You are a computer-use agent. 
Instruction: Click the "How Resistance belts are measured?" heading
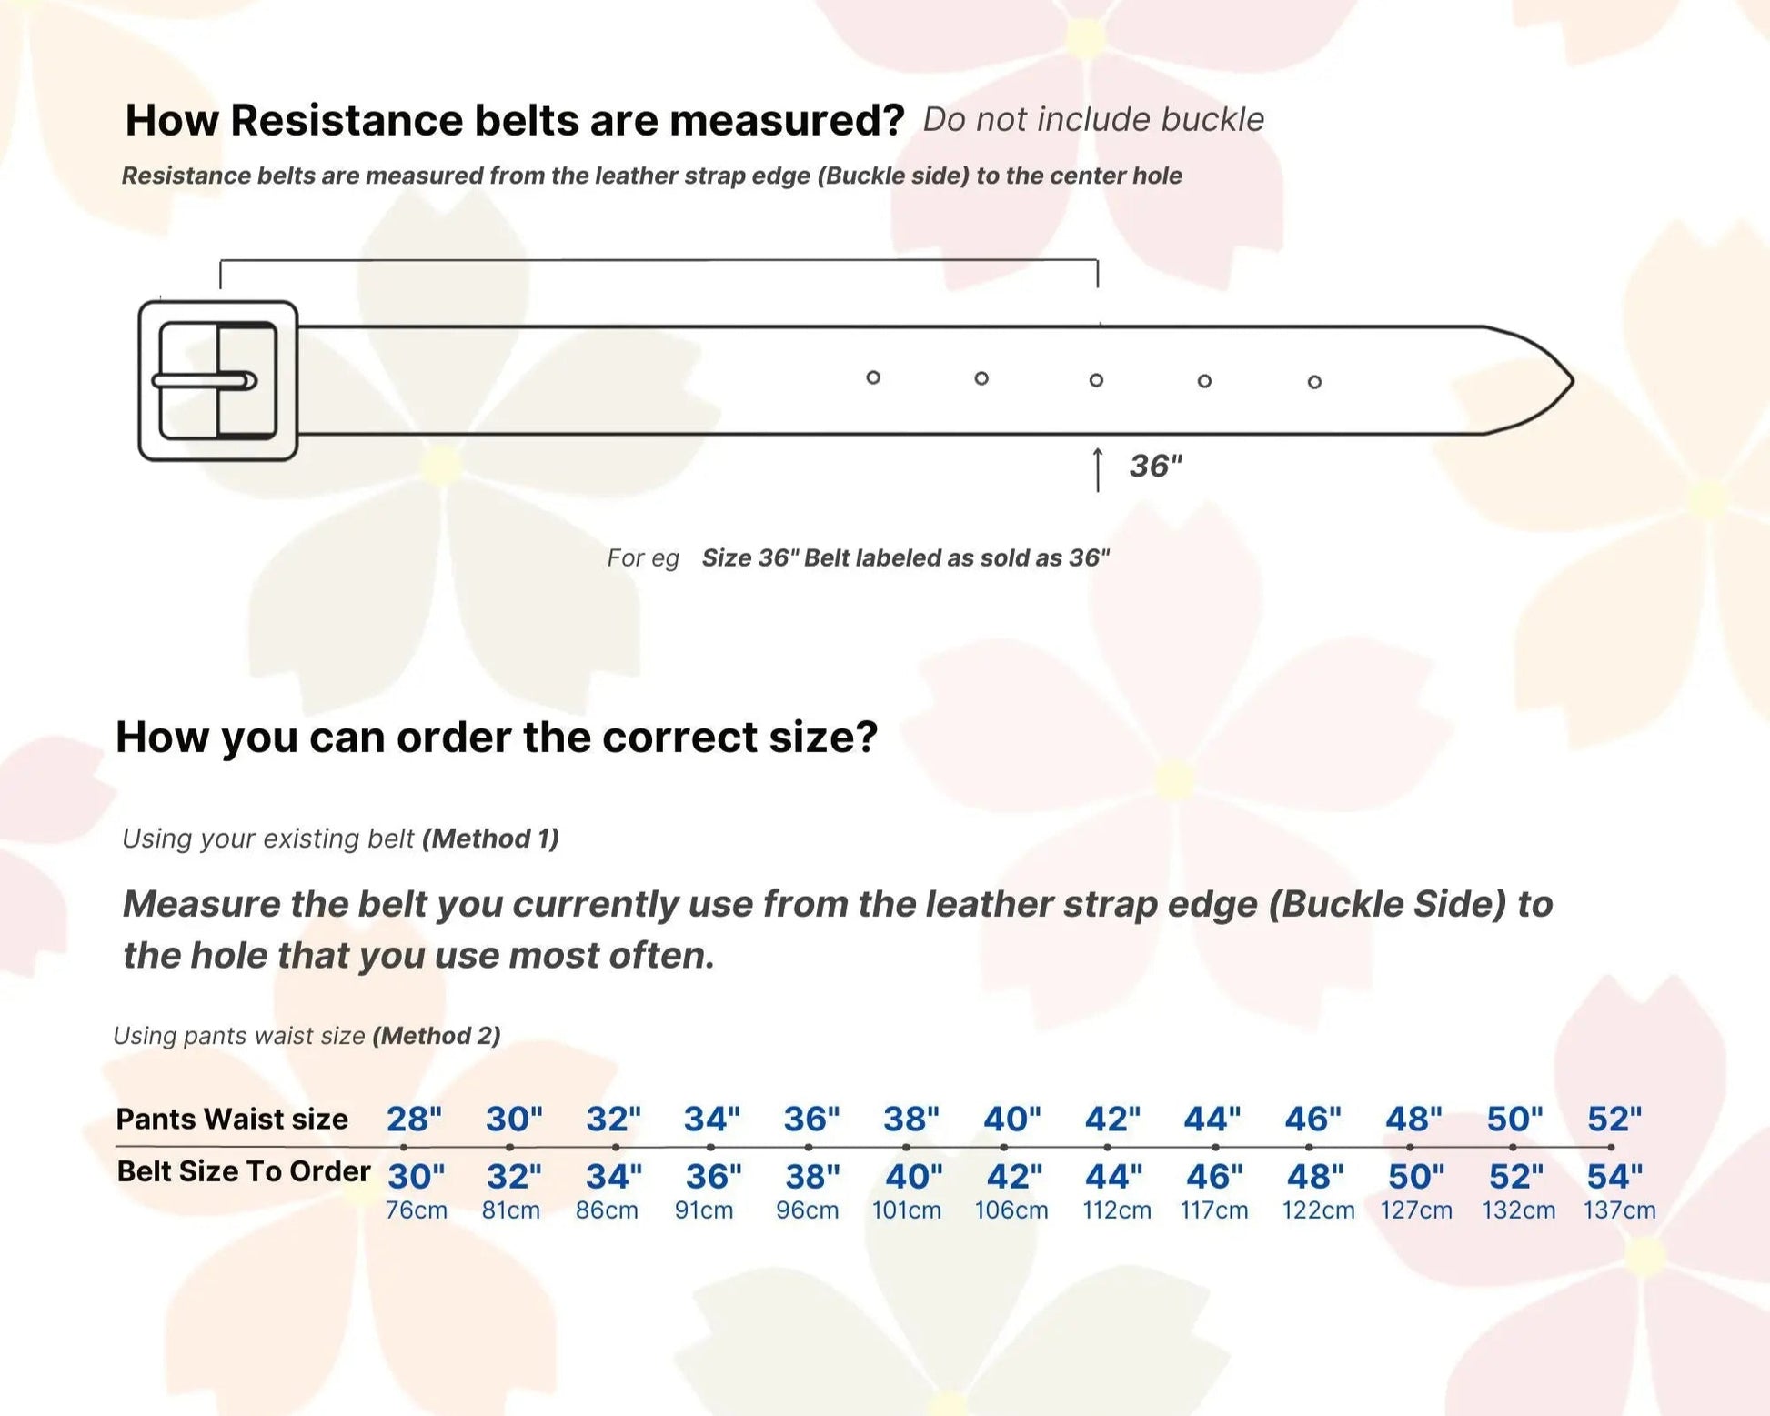tap(515, 121)
